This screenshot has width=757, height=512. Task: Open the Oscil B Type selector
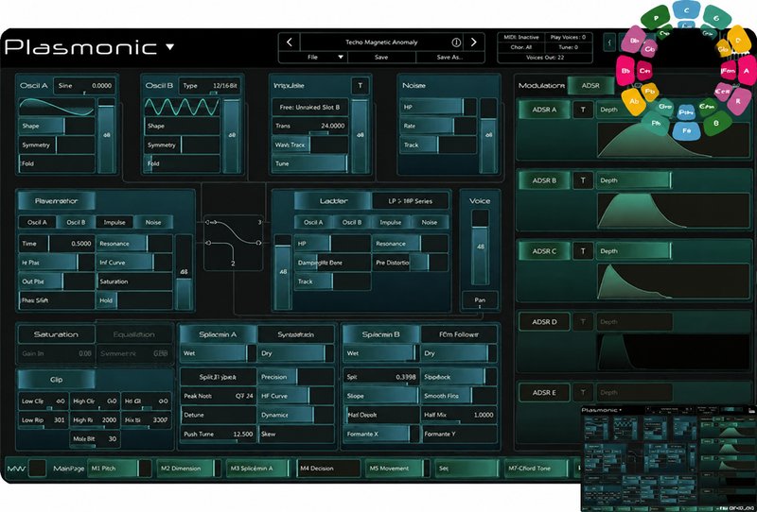(210, 86)
